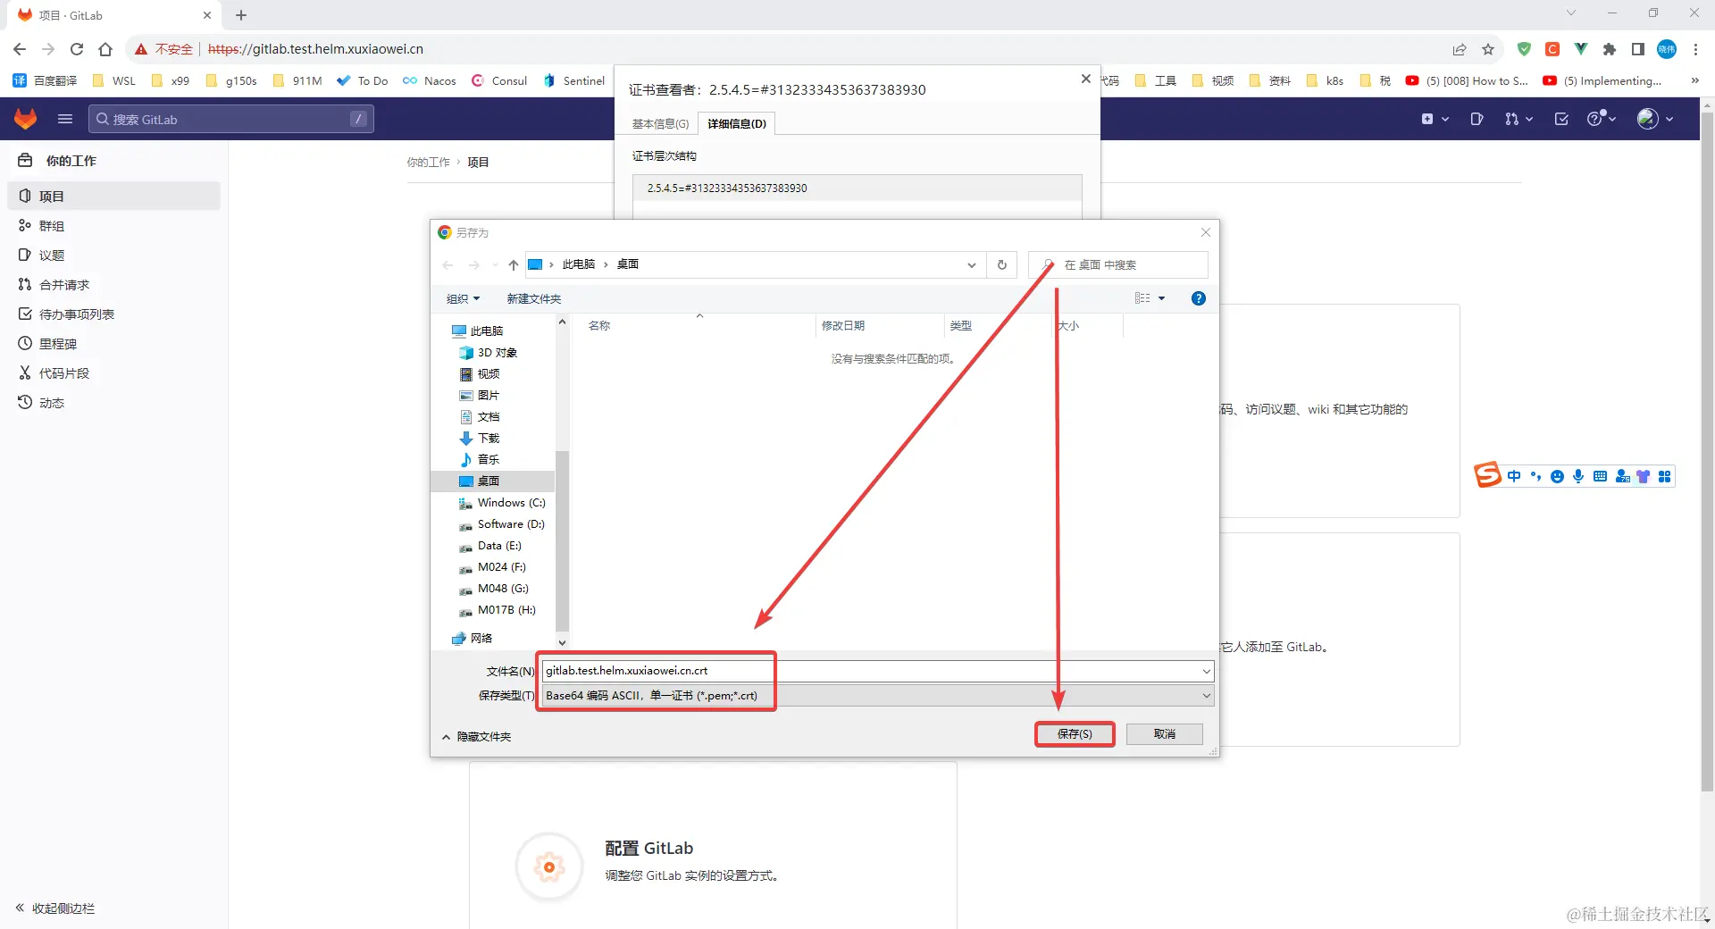Open the GitLab to-do list icon

click(x=1561, y=119)
